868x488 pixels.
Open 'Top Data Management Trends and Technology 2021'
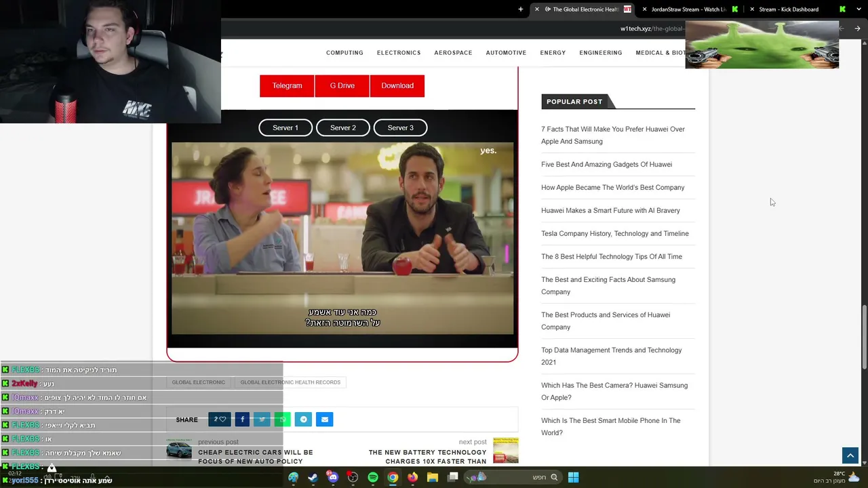pyautogui.click(x=612, y=356)
